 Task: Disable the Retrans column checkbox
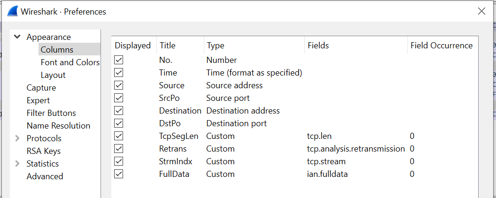point(119,149)
